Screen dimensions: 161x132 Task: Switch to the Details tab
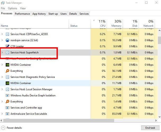click(73, 14)
